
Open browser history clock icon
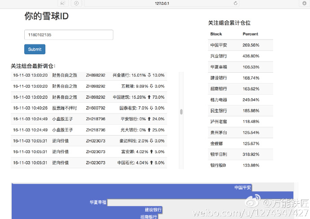pos(76,3)
